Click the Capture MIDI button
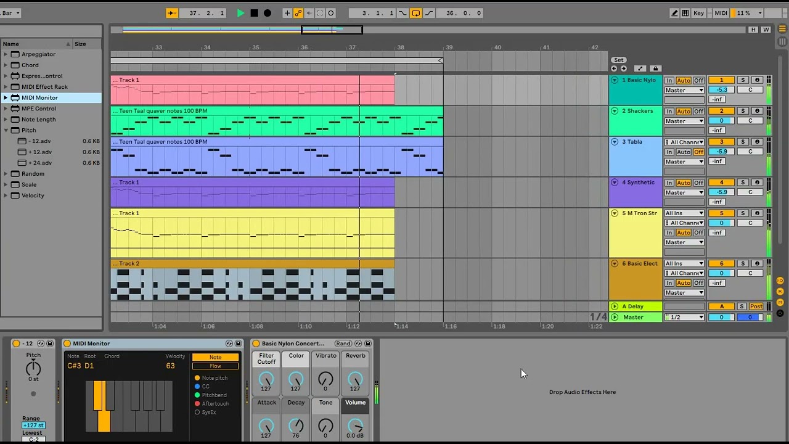 (x=320, y=13)
